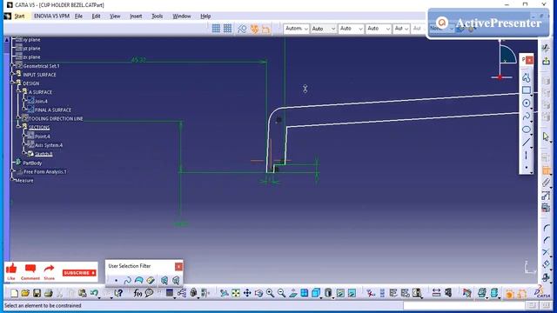The width and height of the screenshot is (557, 313).
Task: Select the Line tool in Profile toolbar
Action: (526, 142)
